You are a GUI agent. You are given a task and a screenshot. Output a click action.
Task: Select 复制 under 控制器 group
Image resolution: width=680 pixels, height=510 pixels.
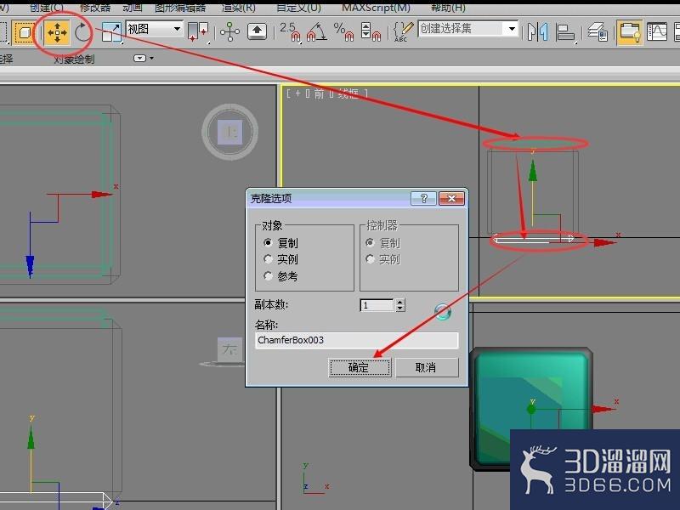(x=382, y=243)
